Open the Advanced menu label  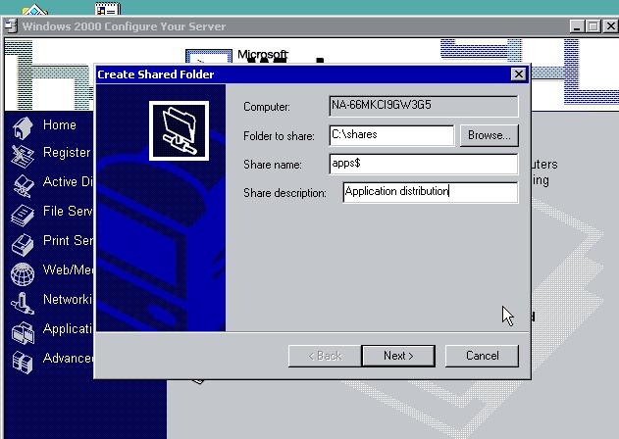coord(68,358)
